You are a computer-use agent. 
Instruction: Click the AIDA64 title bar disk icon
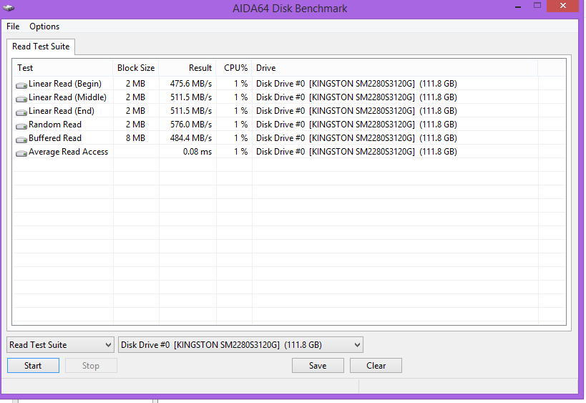[x=8, y=8]
